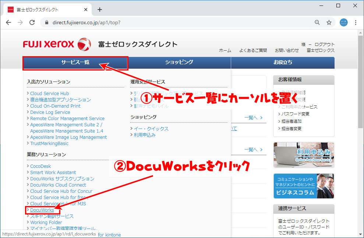Image resolution: width=364 pixels, height=238 pixels.
Task: Click the upper 一覧へ link
Action: 253,118
